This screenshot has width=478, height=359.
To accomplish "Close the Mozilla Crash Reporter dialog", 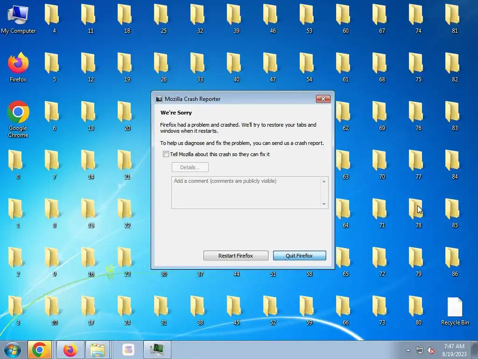I will point(323,99).
